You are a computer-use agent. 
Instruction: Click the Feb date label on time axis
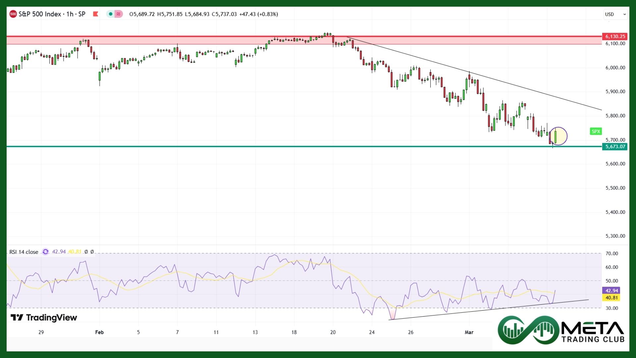pos(99,332)
